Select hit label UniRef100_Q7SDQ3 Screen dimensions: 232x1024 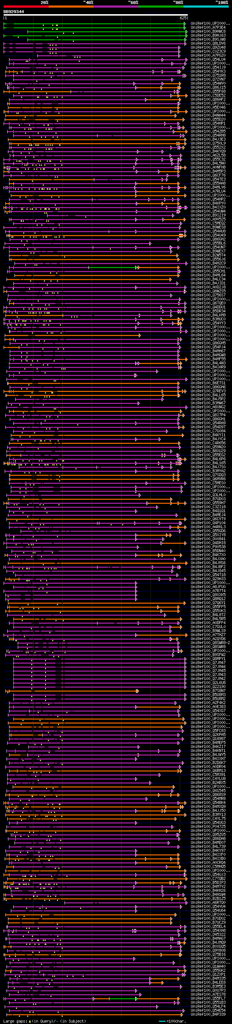(x=208, y=475)
